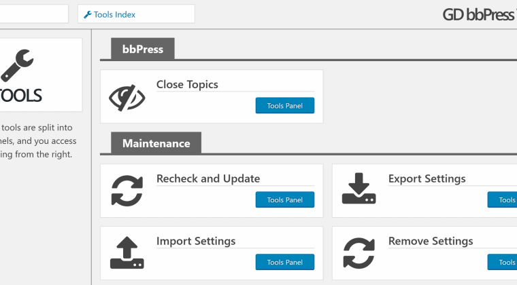
Task: Open Tools Panel for Export Settings
Action: coord(502,199)
